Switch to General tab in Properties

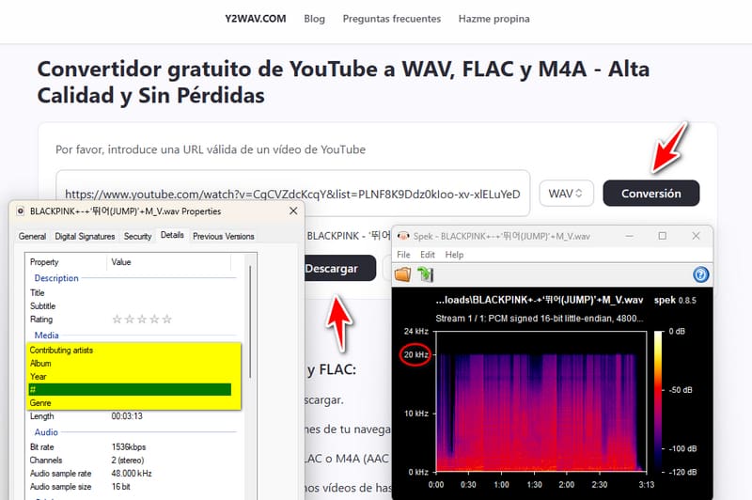point(32,236)
